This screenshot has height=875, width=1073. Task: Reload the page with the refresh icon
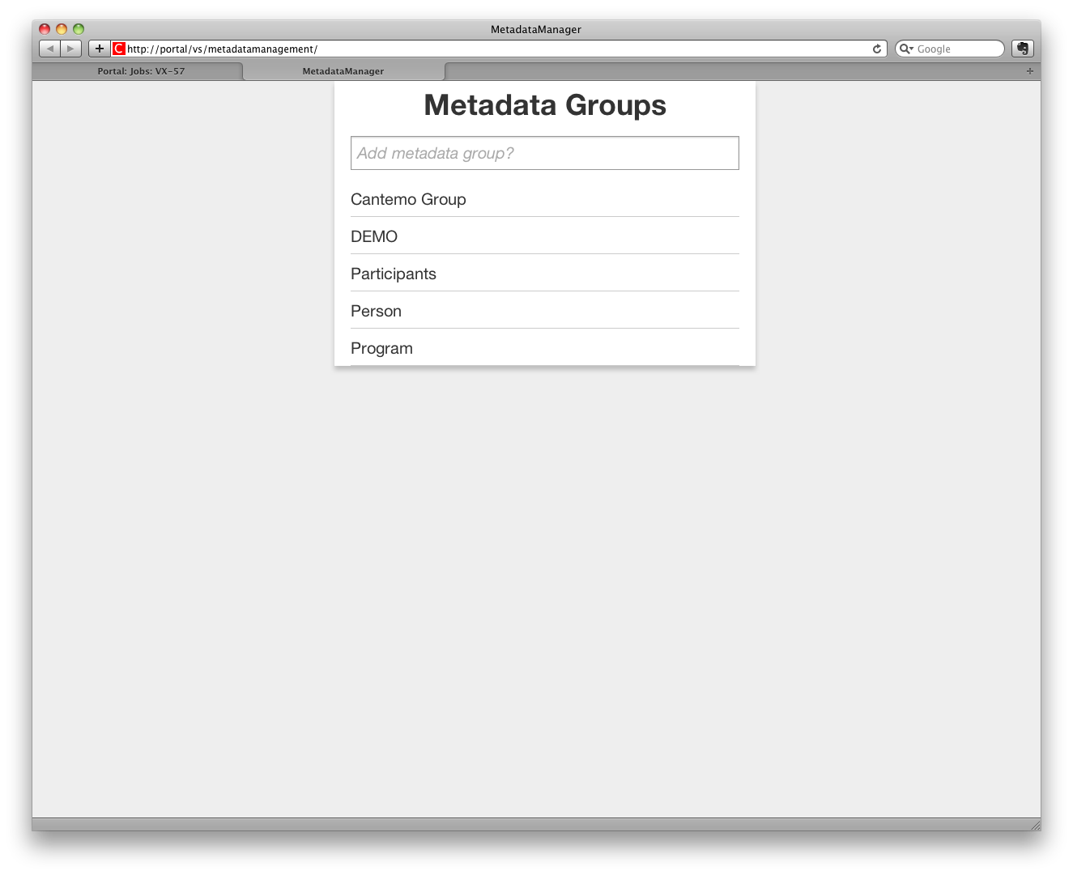point(876,49)
